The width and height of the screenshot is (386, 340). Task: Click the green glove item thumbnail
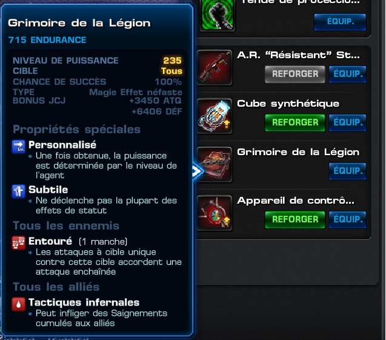[218, 15]
